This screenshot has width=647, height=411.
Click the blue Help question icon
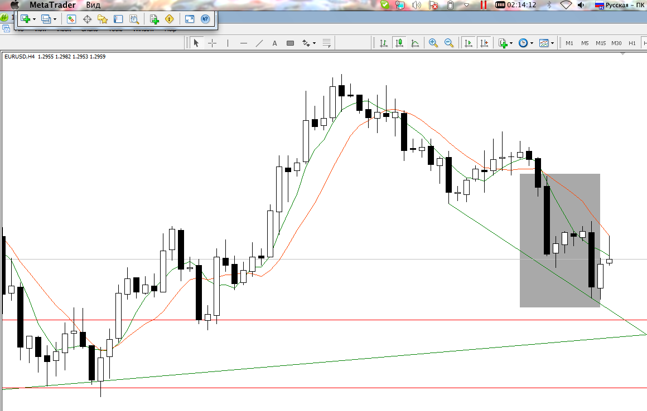tap(205, 19)
